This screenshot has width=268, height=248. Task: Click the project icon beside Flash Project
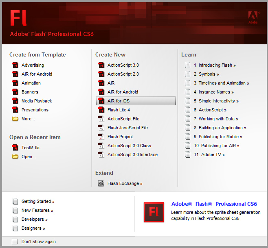[x=101, y=137]
